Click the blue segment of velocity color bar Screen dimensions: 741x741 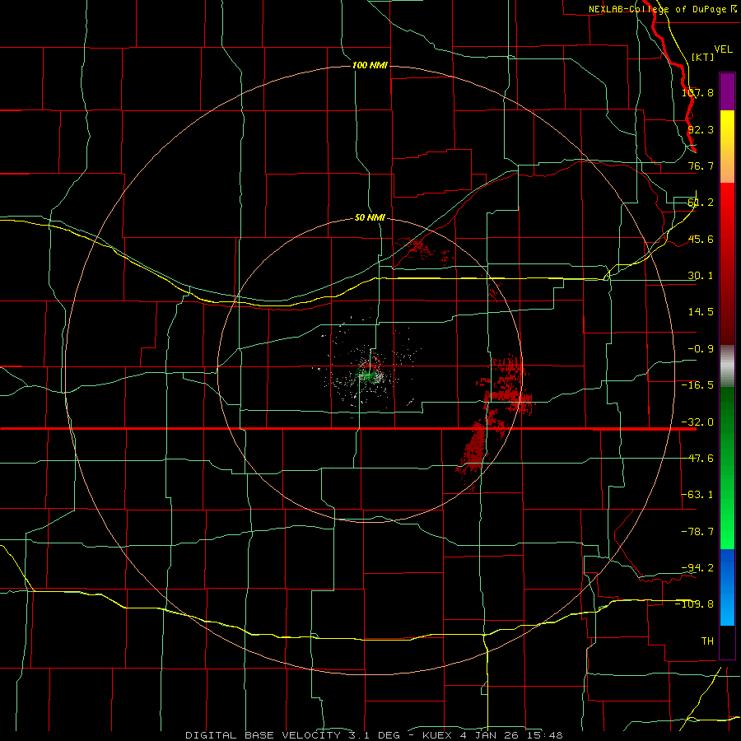point(727,587)
